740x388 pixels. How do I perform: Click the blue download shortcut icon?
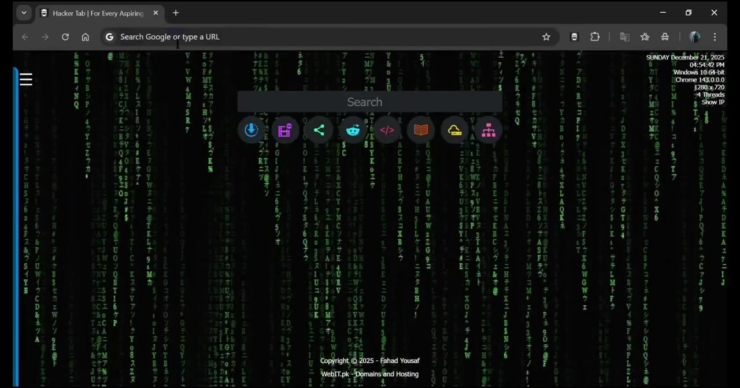click(x=251, y=130)
